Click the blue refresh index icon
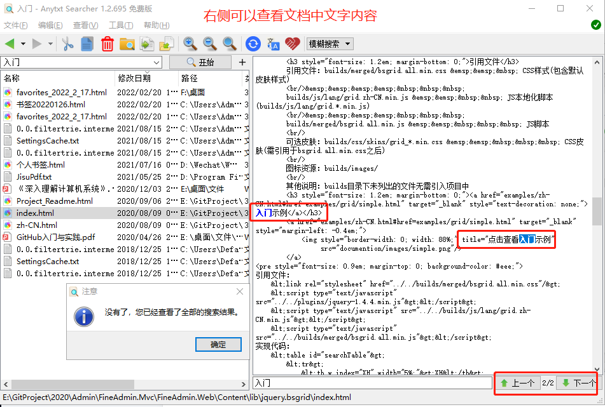This screenshot has height=407, width=605. tap(253, 44)
